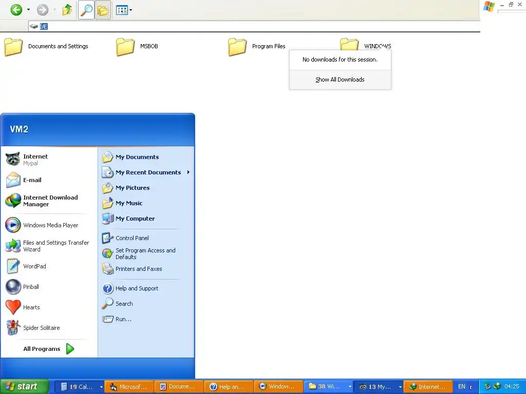
Task: Switch to Microsof... taskbar window
Action: 129,387
